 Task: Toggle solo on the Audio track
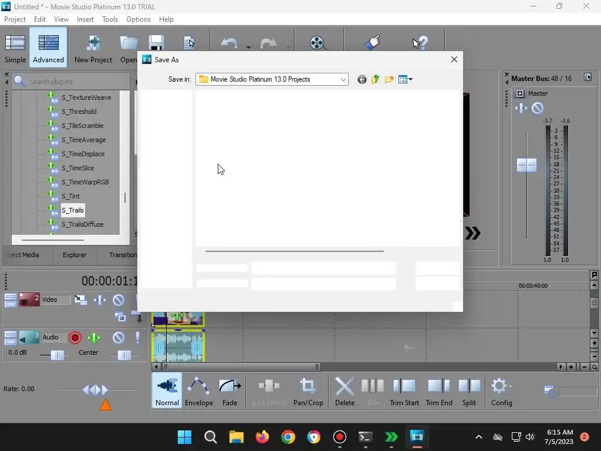coord(137,338)
